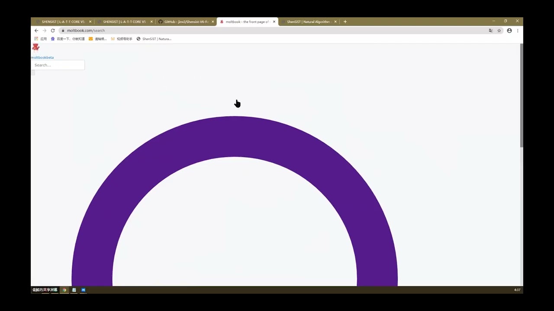Click the screen-share label in taskbar
Screen dimensions: 554x311
tap(45, 290)
